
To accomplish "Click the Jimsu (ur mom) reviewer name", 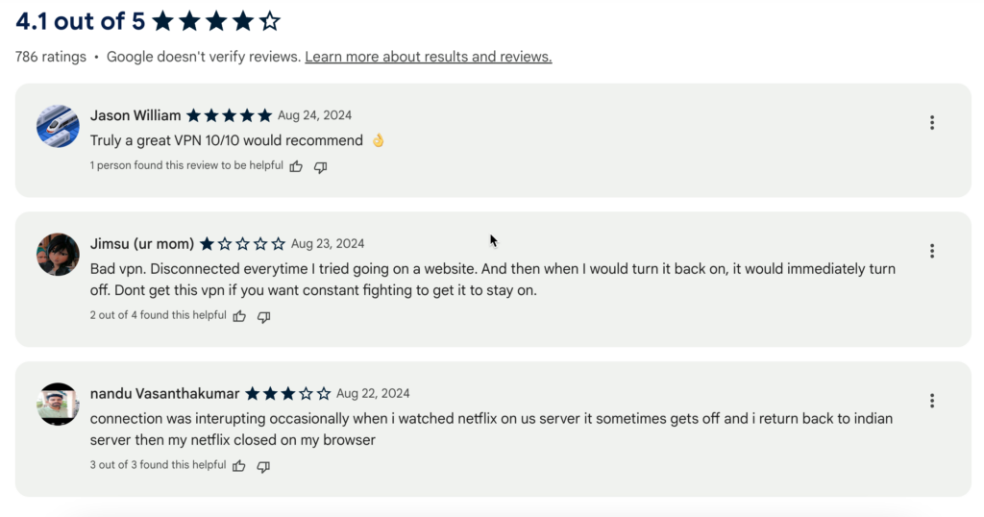I will click(x=142, y=243).
